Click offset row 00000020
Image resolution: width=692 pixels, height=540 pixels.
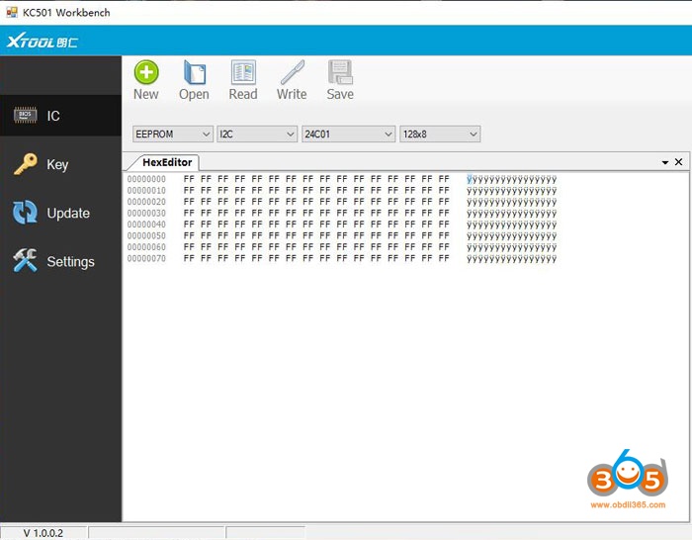(x=146, y=202)
